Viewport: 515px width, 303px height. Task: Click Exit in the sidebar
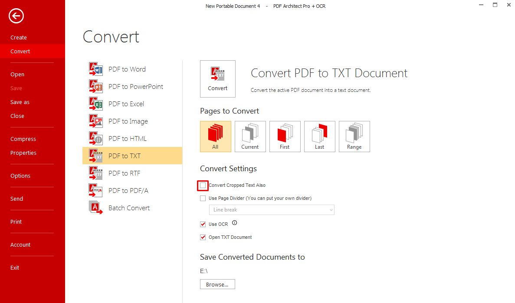pos(15,267)
